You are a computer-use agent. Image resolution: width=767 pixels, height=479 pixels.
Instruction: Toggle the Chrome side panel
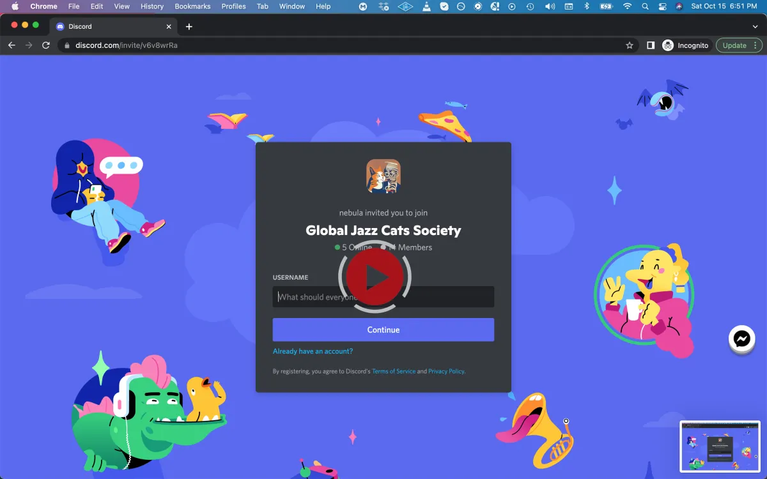click(651, 45)
